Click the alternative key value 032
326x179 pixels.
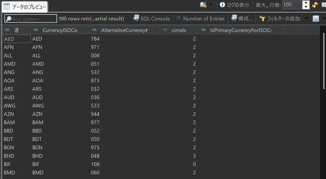tap(95, 89)
